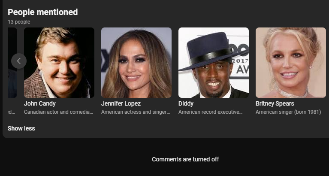Click the Britney Spears name label

point(275,103)
